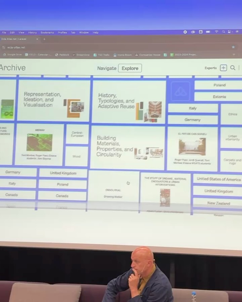Select the Estonia country tile
Screen dimensions: 242x302
tap(219, 97)
